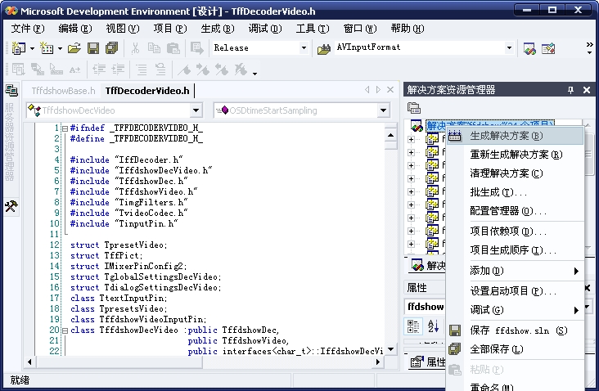Open the 帮助(H) menu
The image size is (599, 391).
click(x=408, y=29)
